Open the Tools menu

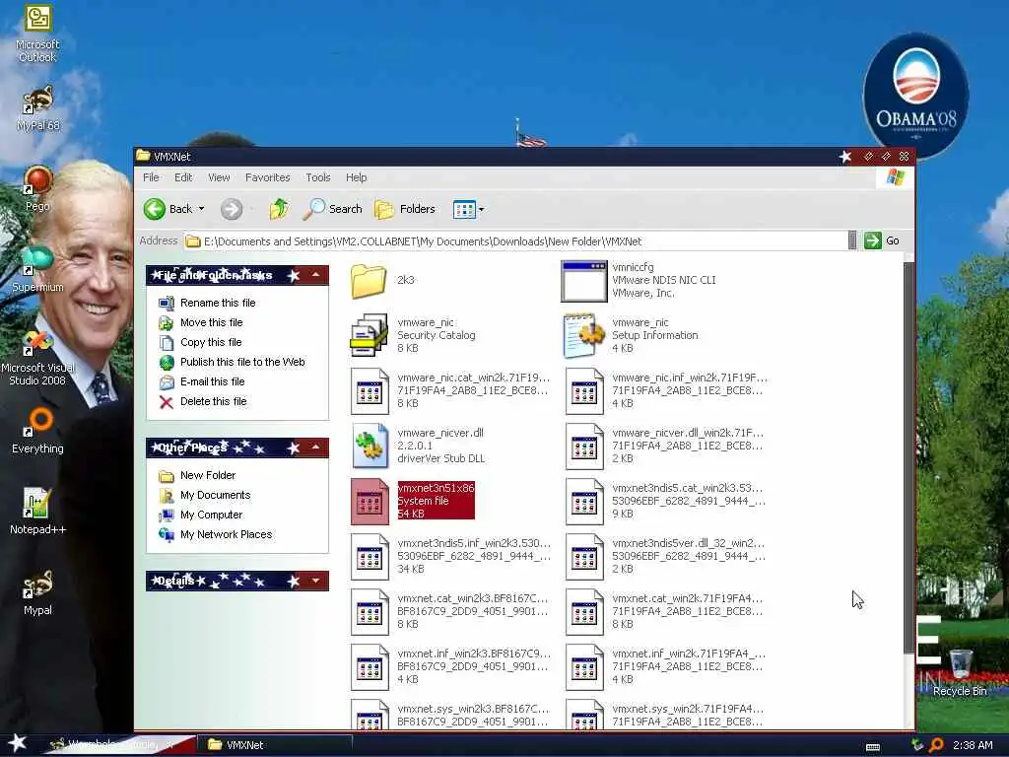tap(318, 177)
